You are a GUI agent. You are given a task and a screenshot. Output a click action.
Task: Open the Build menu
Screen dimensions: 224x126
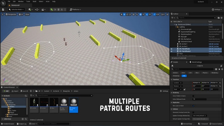point(34,1)
